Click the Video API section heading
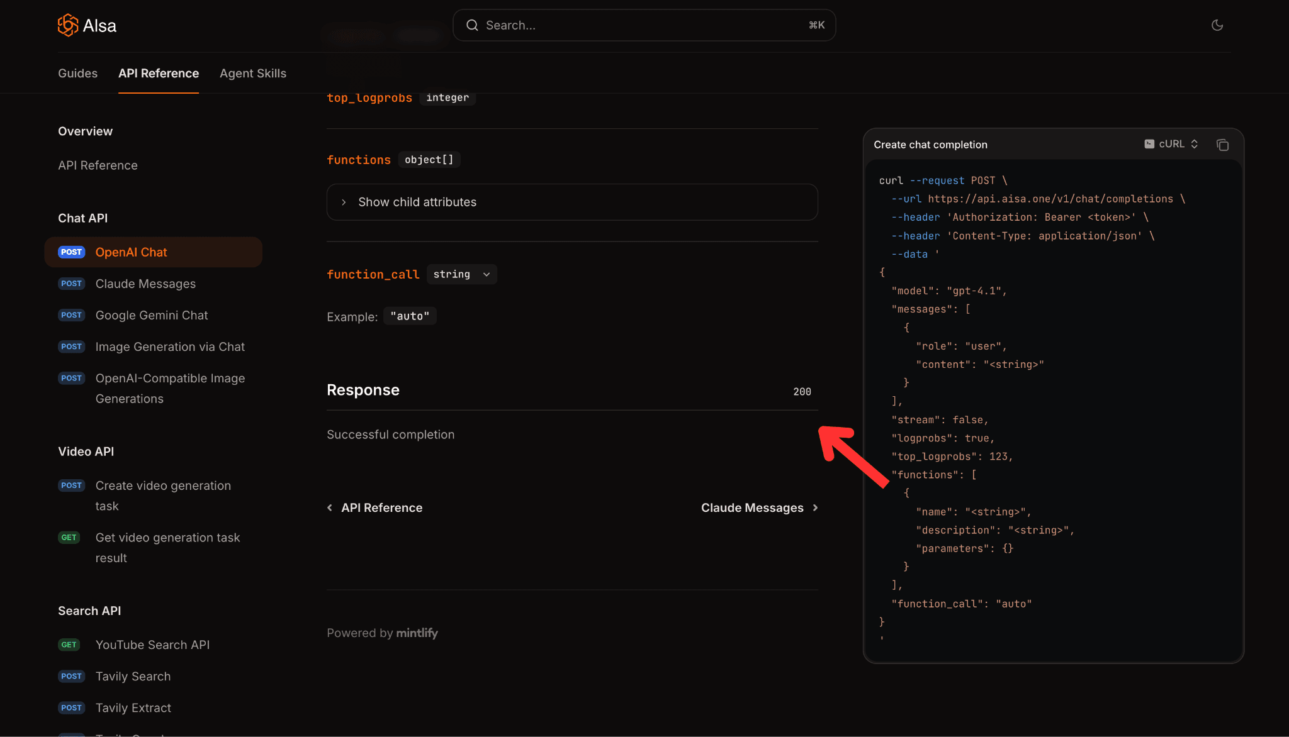 [86, 451]
